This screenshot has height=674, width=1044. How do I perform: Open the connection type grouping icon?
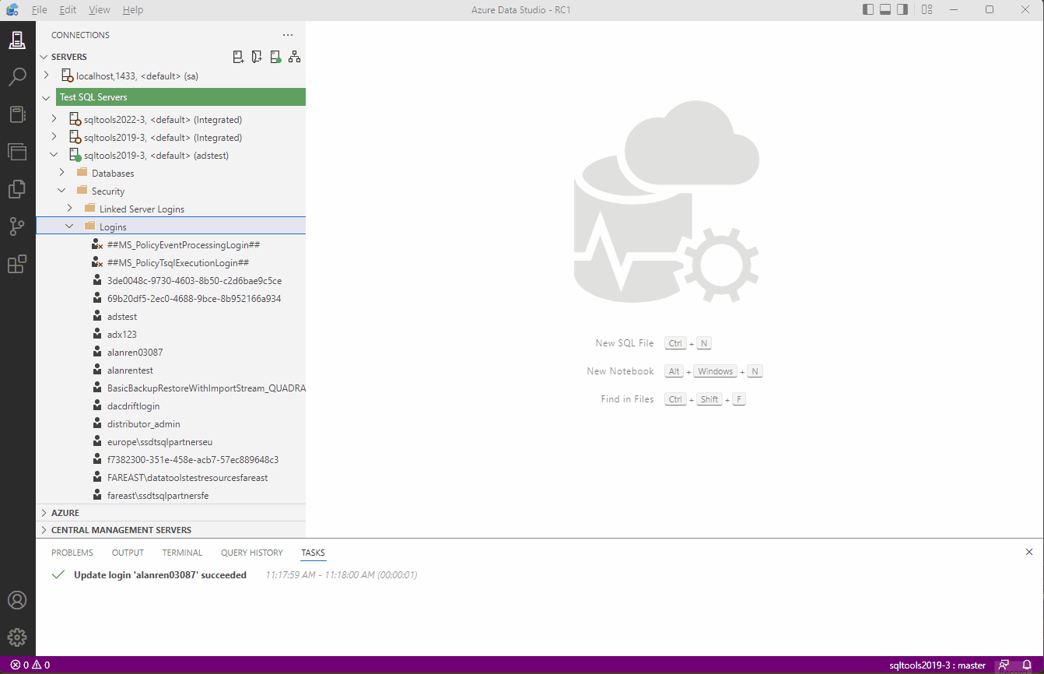click(294, 56)
